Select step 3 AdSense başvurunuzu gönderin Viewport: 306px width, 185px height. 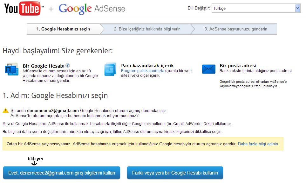pyautogui.click(x=236, y=29)
